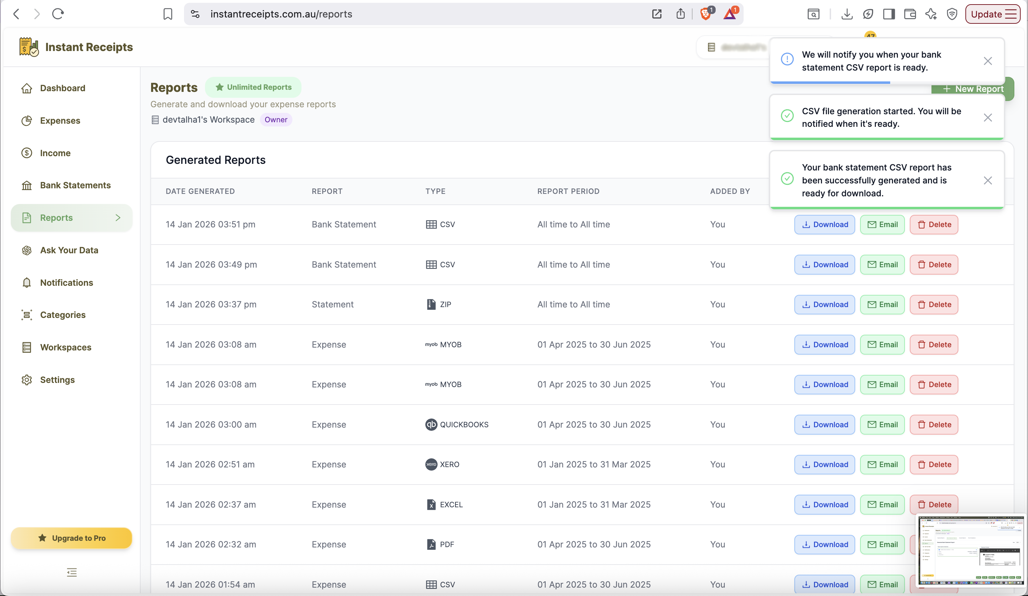
Task: Delete the 03:49 pm Bank Statement report
Action: (x=934, y=265)
